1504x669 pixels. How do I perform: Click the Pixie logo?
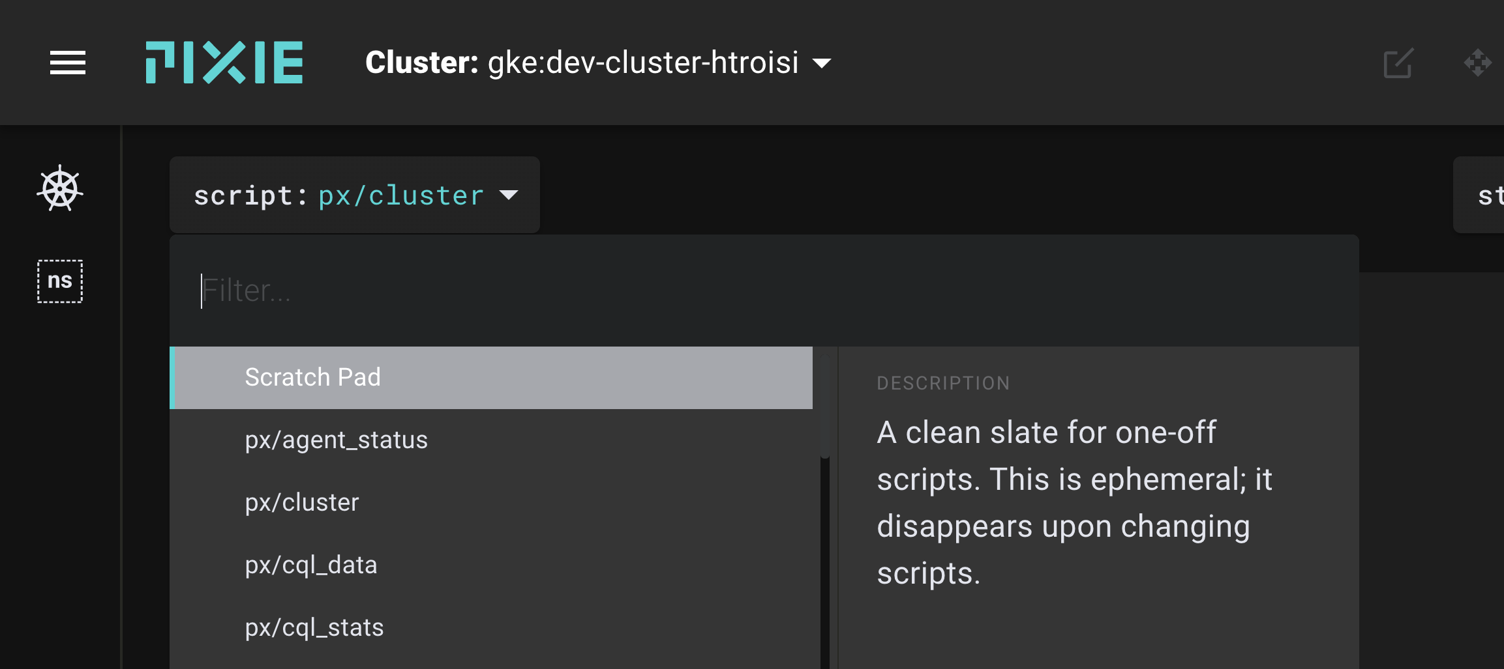click(x=224, y=63)
